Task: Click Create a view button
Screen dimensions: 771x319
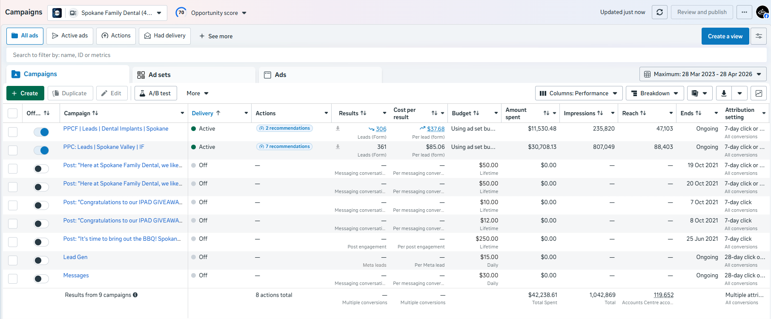Action: pos(725,36)
